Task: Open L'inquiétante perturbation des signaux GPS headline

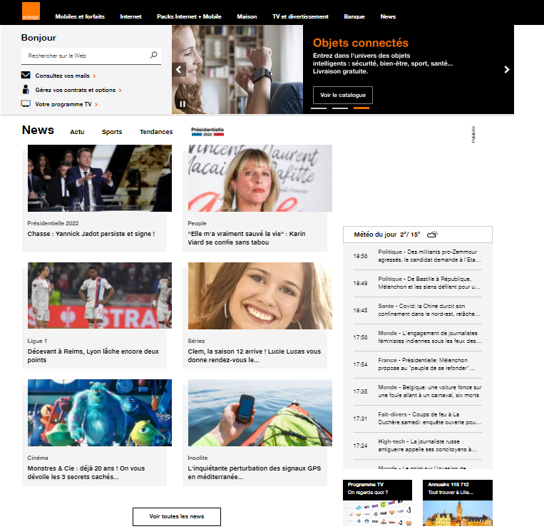Action: (255, 473)
